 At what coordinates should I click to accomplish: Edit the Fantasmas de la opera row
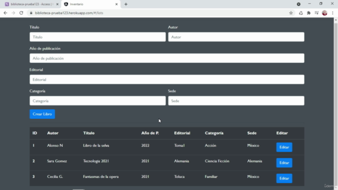pos(284,178)
